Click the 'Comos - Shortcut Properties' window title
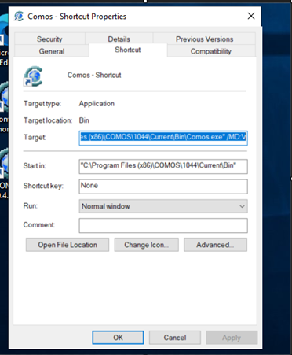Screen dimensions: 292x355 (77, 17)
